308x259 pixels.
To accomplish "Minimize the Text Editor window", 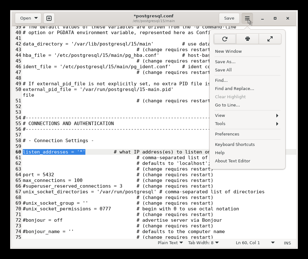I will tap(262, 18).
